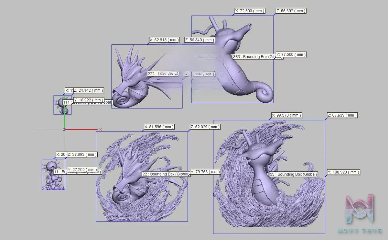Click the X: 81.595 (mm) dimension label

(x=158, y=127)
